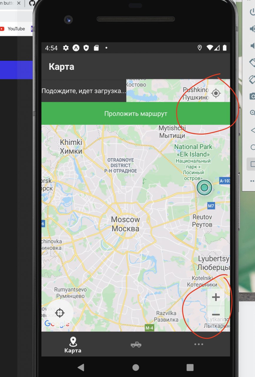
Task: Tap the round crosshair locate button above Google logo
Action: coord(60,313)
